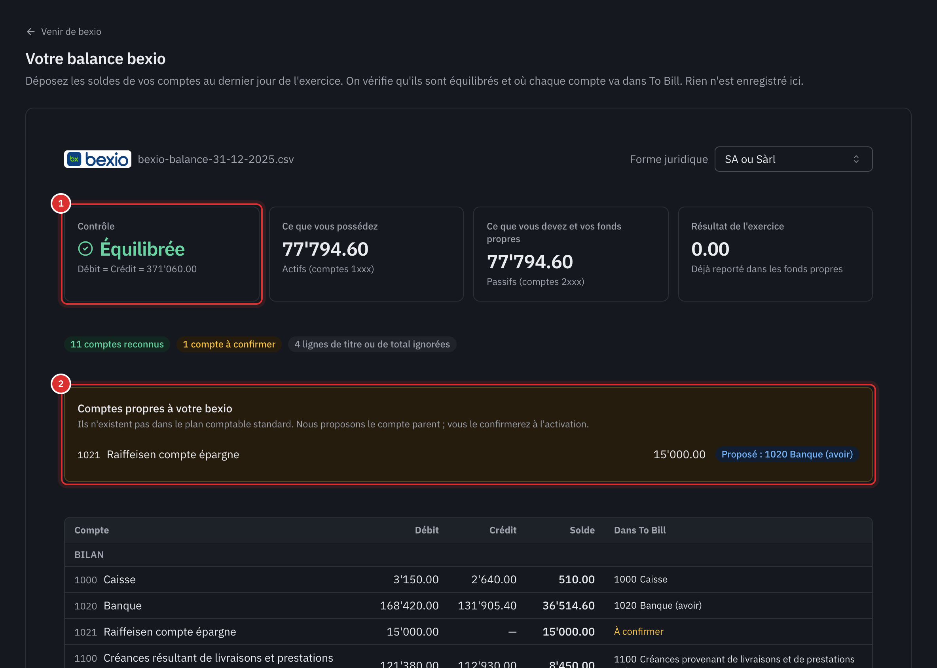Select the Ce que vous possédez card
Screen dimensions: 937x668
pos(366,254)
